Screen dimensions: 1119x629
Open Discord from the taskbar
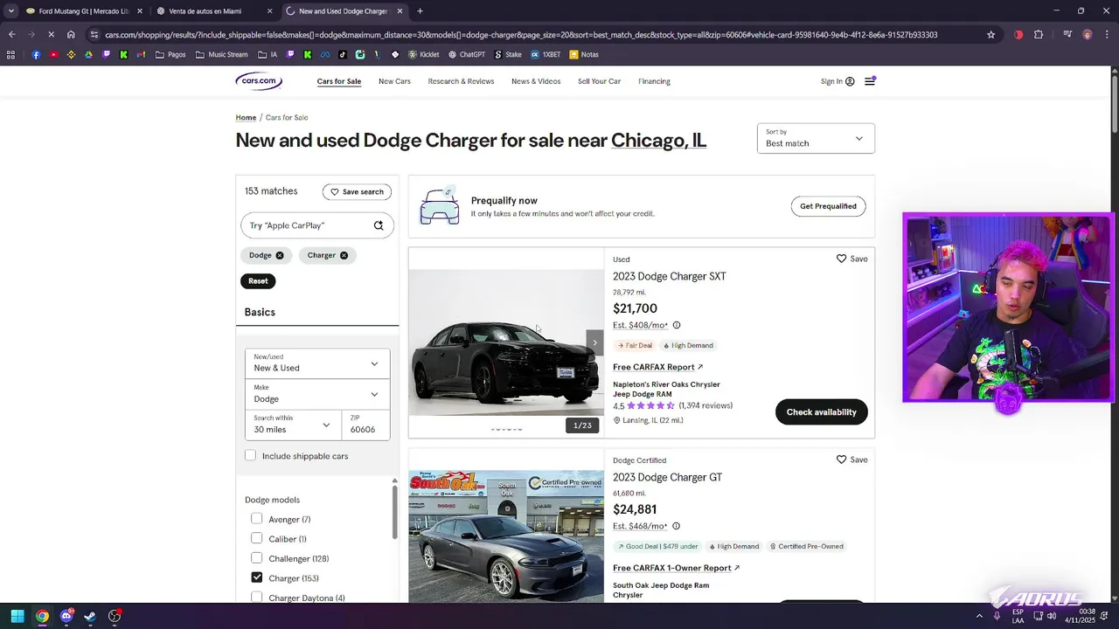tap(66, 616)
